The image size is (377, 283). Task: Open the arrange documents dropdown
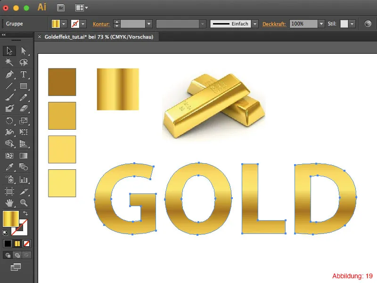[x=82, y=8]
